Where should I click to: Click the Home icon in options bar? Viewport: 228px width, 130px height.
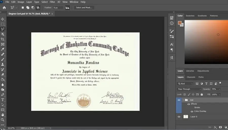tap(4, 8)
